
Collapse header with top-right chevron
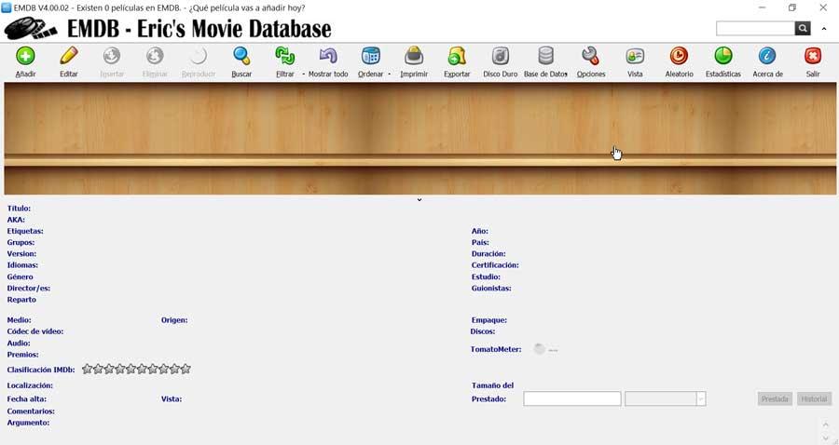coord(824,29)
